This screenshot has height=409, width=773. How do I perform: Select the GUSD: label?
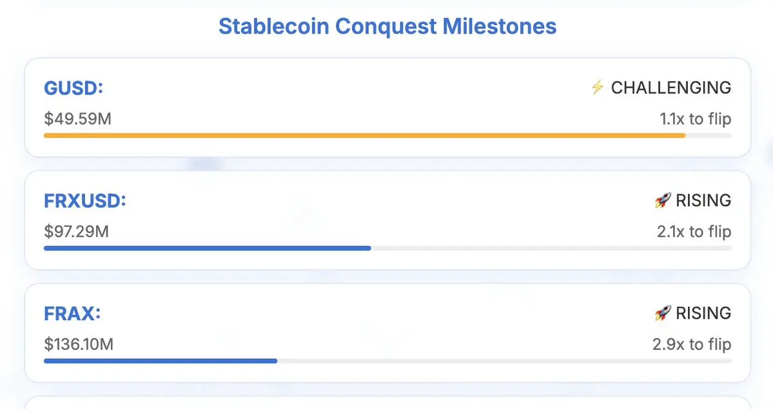73,88
